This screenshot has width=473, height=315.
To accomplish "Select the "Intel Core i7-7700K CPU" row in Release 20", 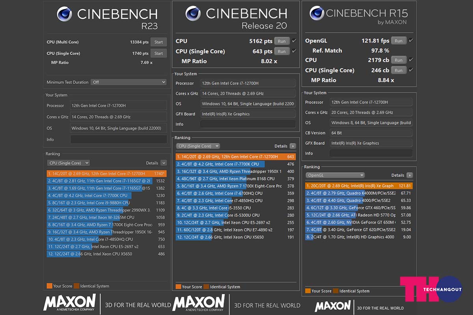I will coord(236,164).
